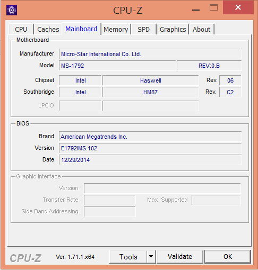
Task: Switch to the Graphics tab
Action: tap(173, 29)
